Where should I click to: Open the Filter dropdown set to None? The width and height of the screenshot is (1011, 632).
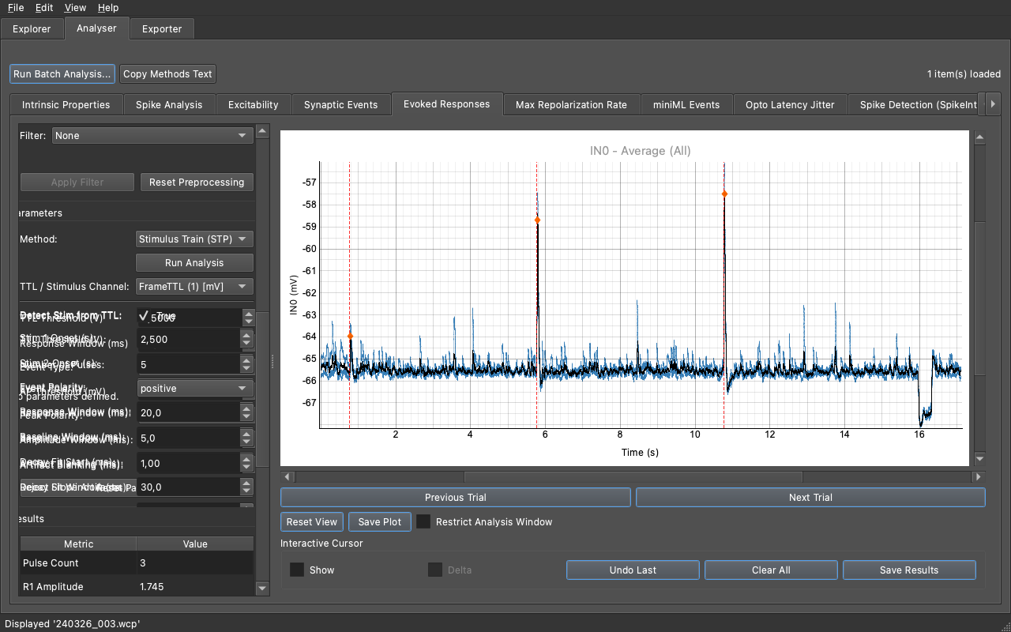152,136
